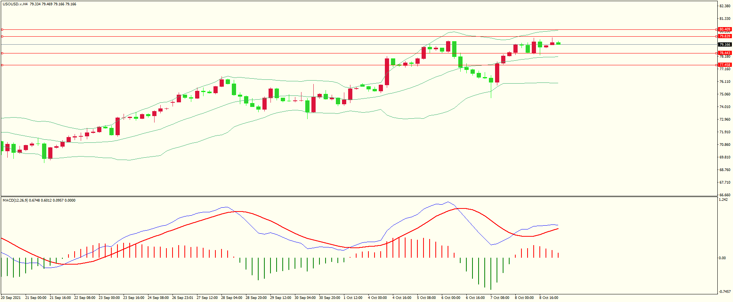This screenshot has width=733, height=302.
Task: Click the red 77.458 price level tag
Action: [x=725, y=65]
